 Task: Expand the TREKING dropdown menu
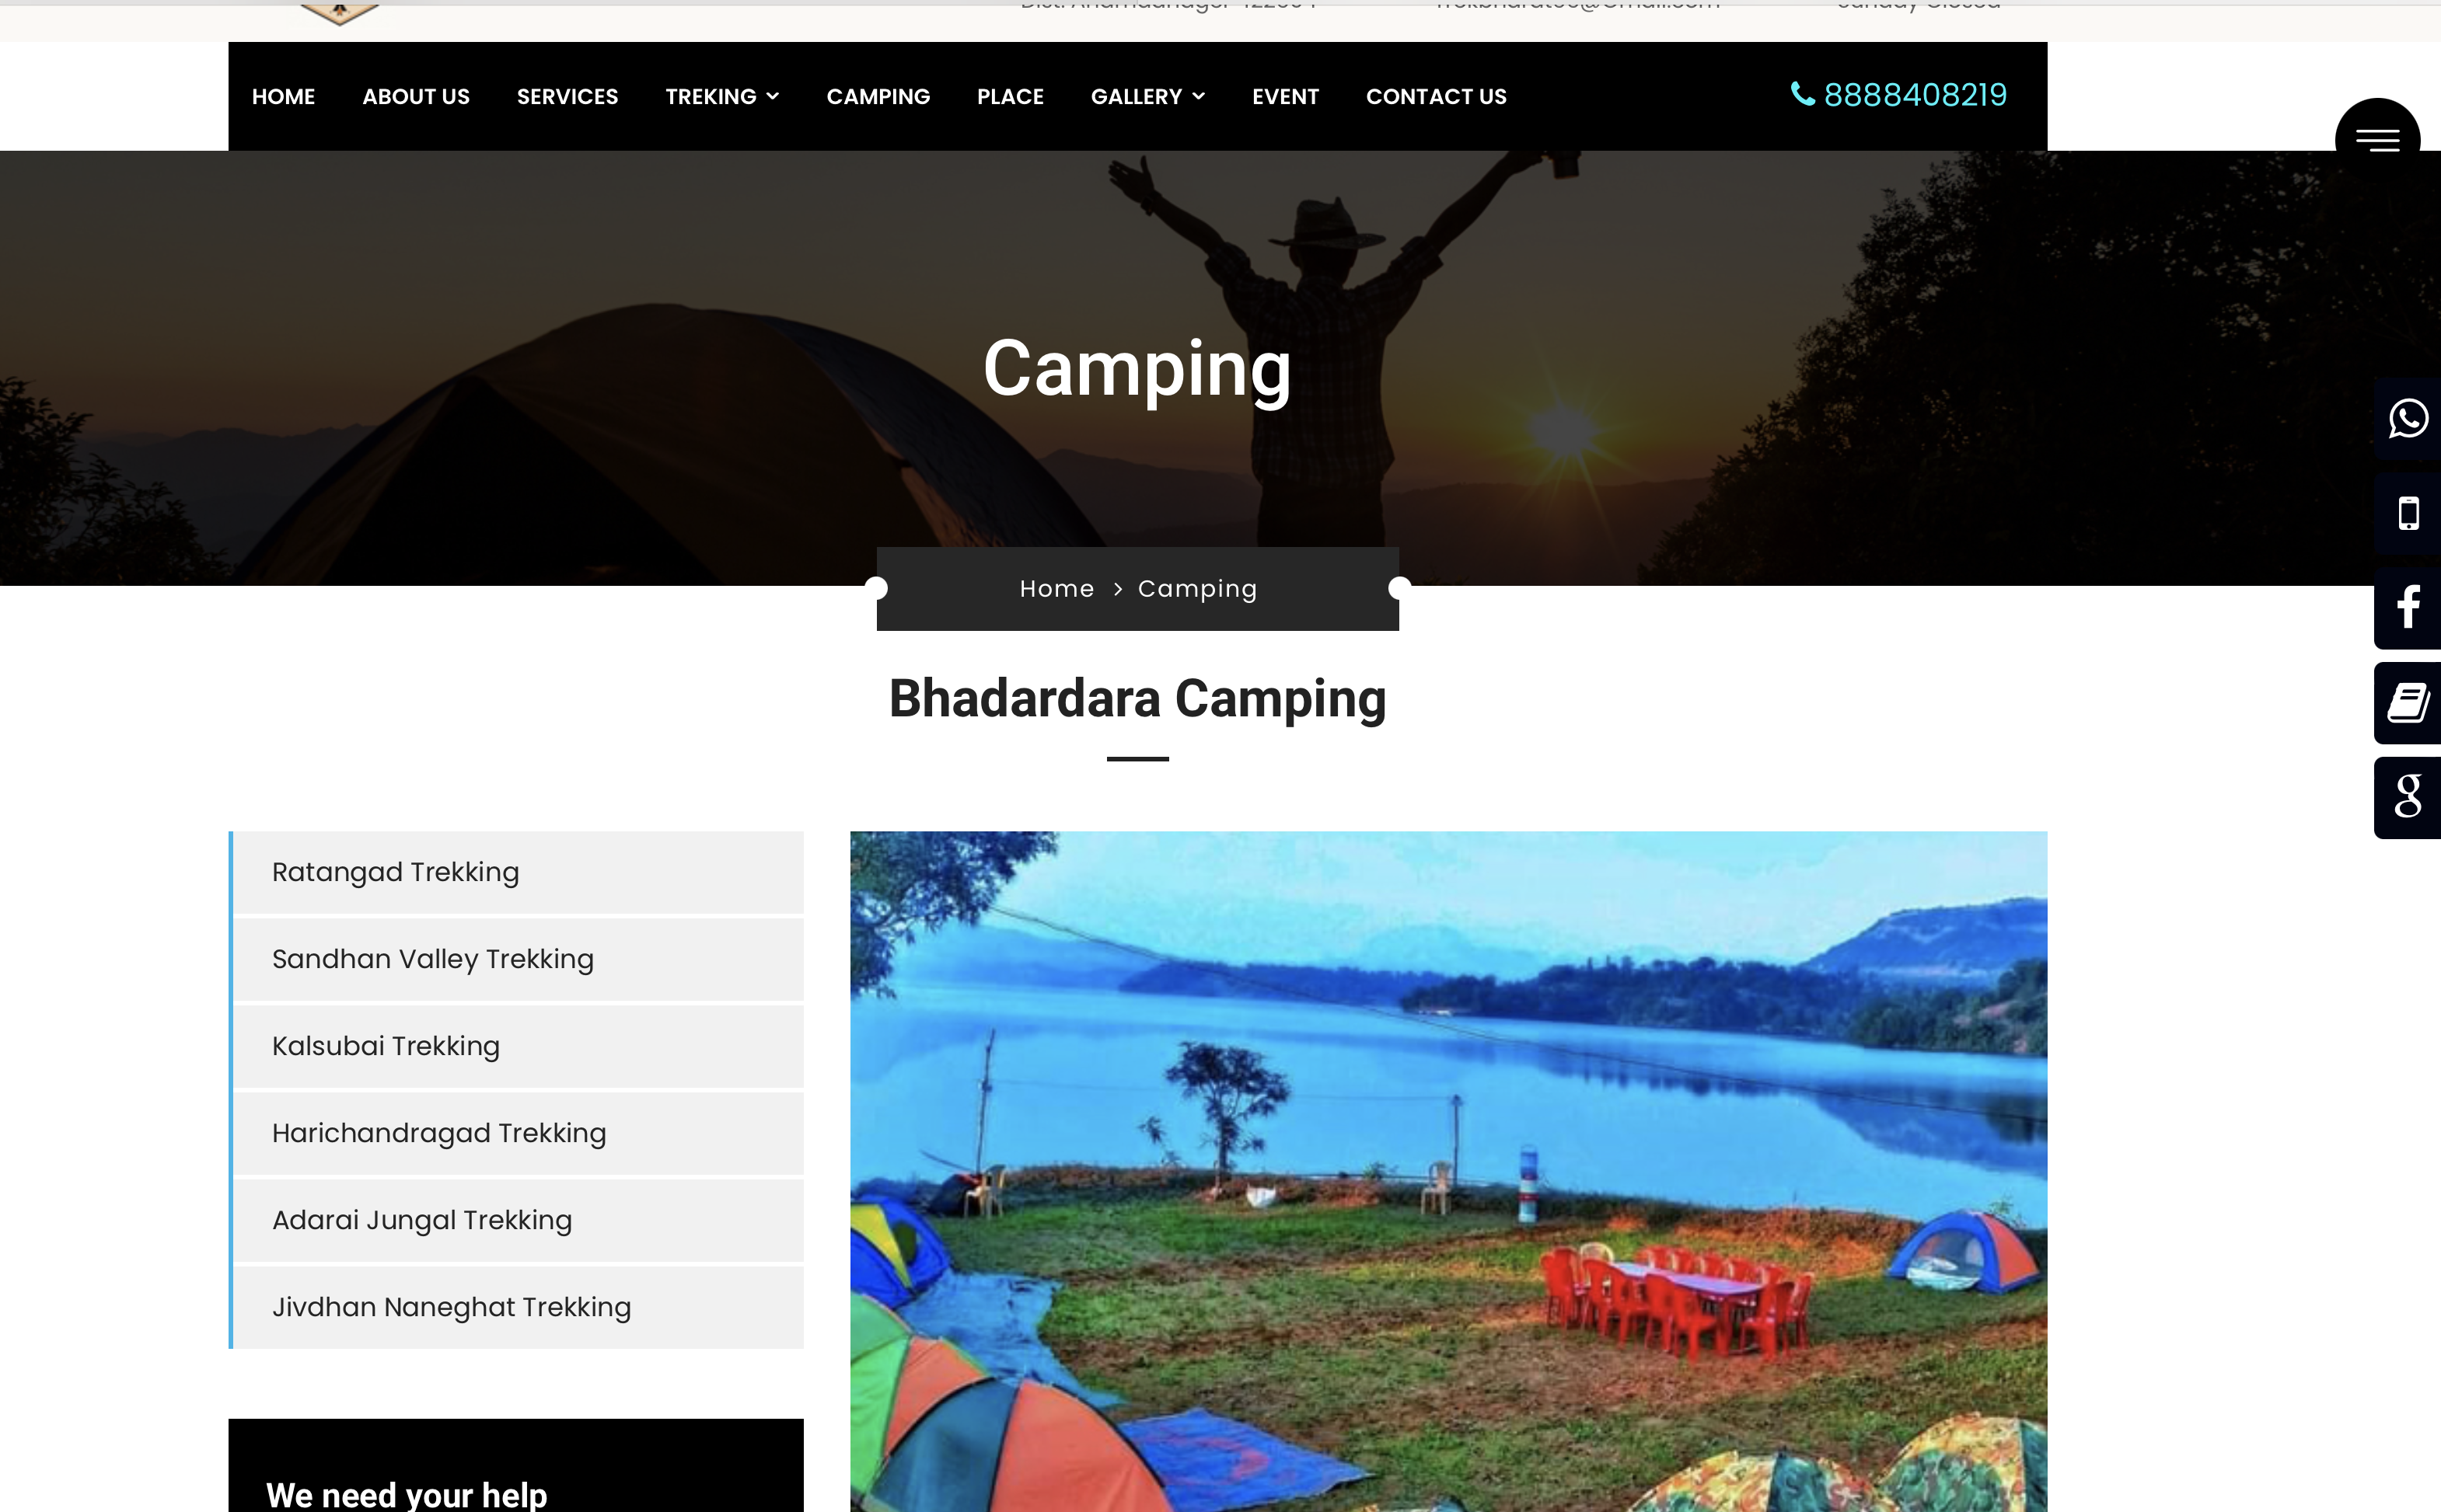[722, 97]
